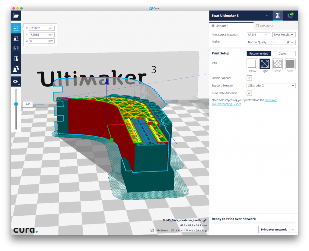Open the Support Extruder dropdown
This screenshot has height=251, width=309.
[271, 86]
